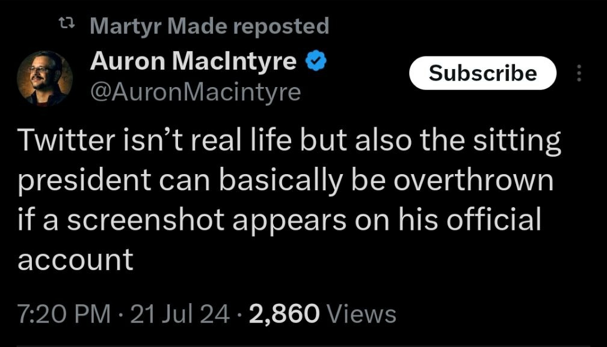The height and width of the screenshot is (347, 607).
Task: Click the blue verified checkmark badge
Action: click(316, 61)
